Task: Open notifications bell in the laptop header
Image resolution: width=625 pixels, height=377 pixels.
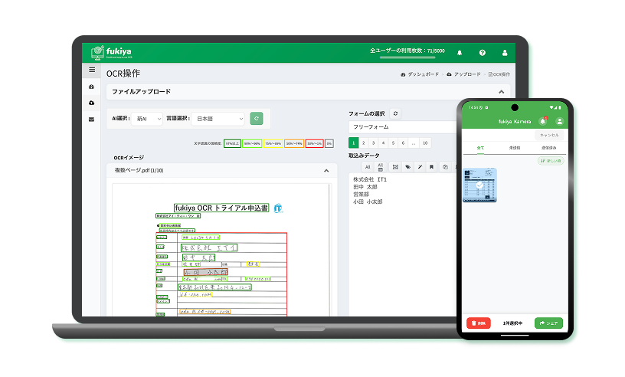Action: 460,53
